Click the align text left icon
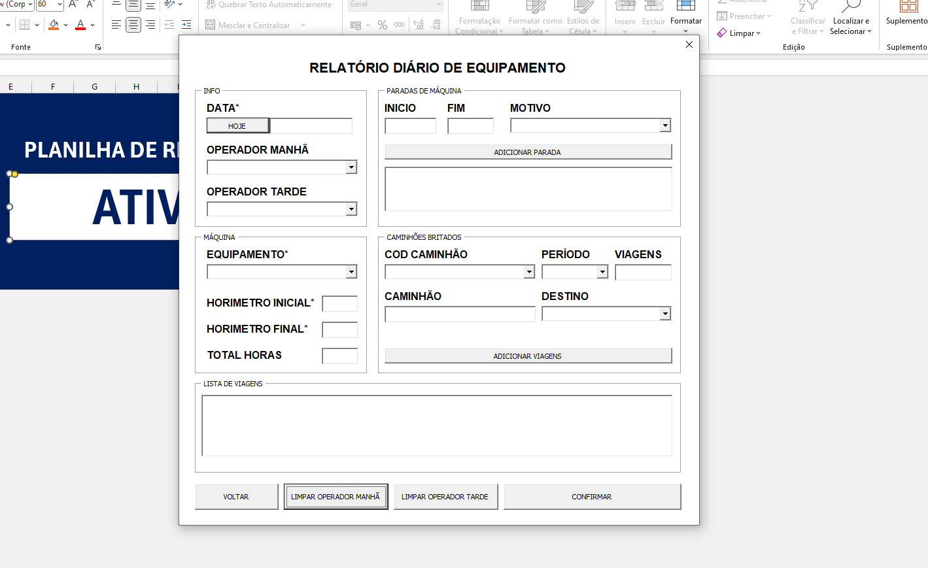 (116, 25)
